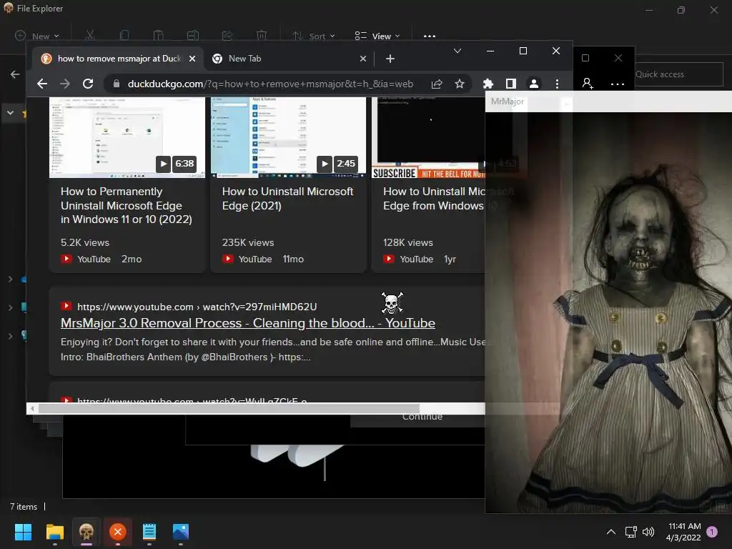Reload the DuckDuckGo page

88,84
